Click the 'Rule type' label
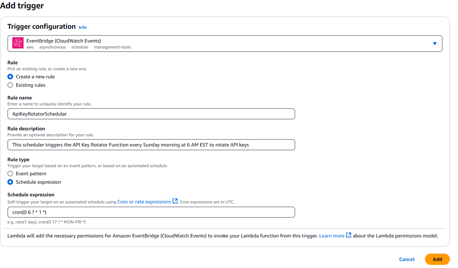 18,159
